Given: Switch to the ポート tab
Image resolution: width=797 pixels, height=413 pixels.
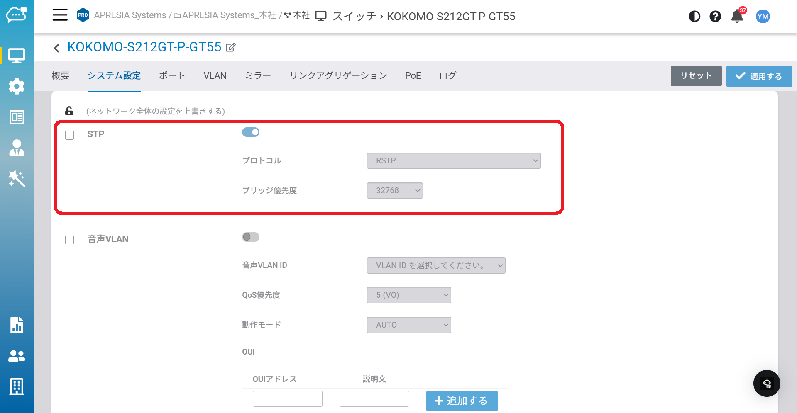Looking at the screenshot, I should [172, 75].
